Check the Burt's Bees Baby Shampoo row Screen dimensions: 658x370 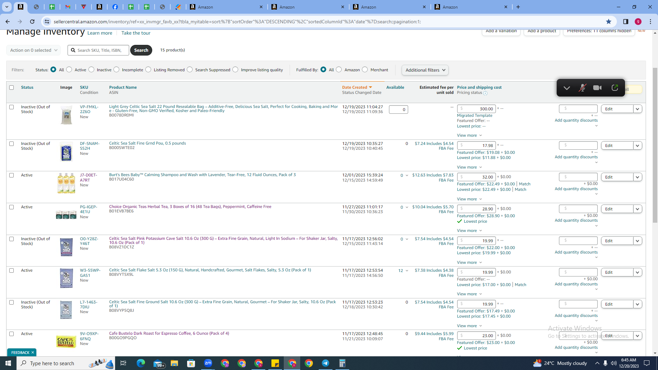click(12, 175)
